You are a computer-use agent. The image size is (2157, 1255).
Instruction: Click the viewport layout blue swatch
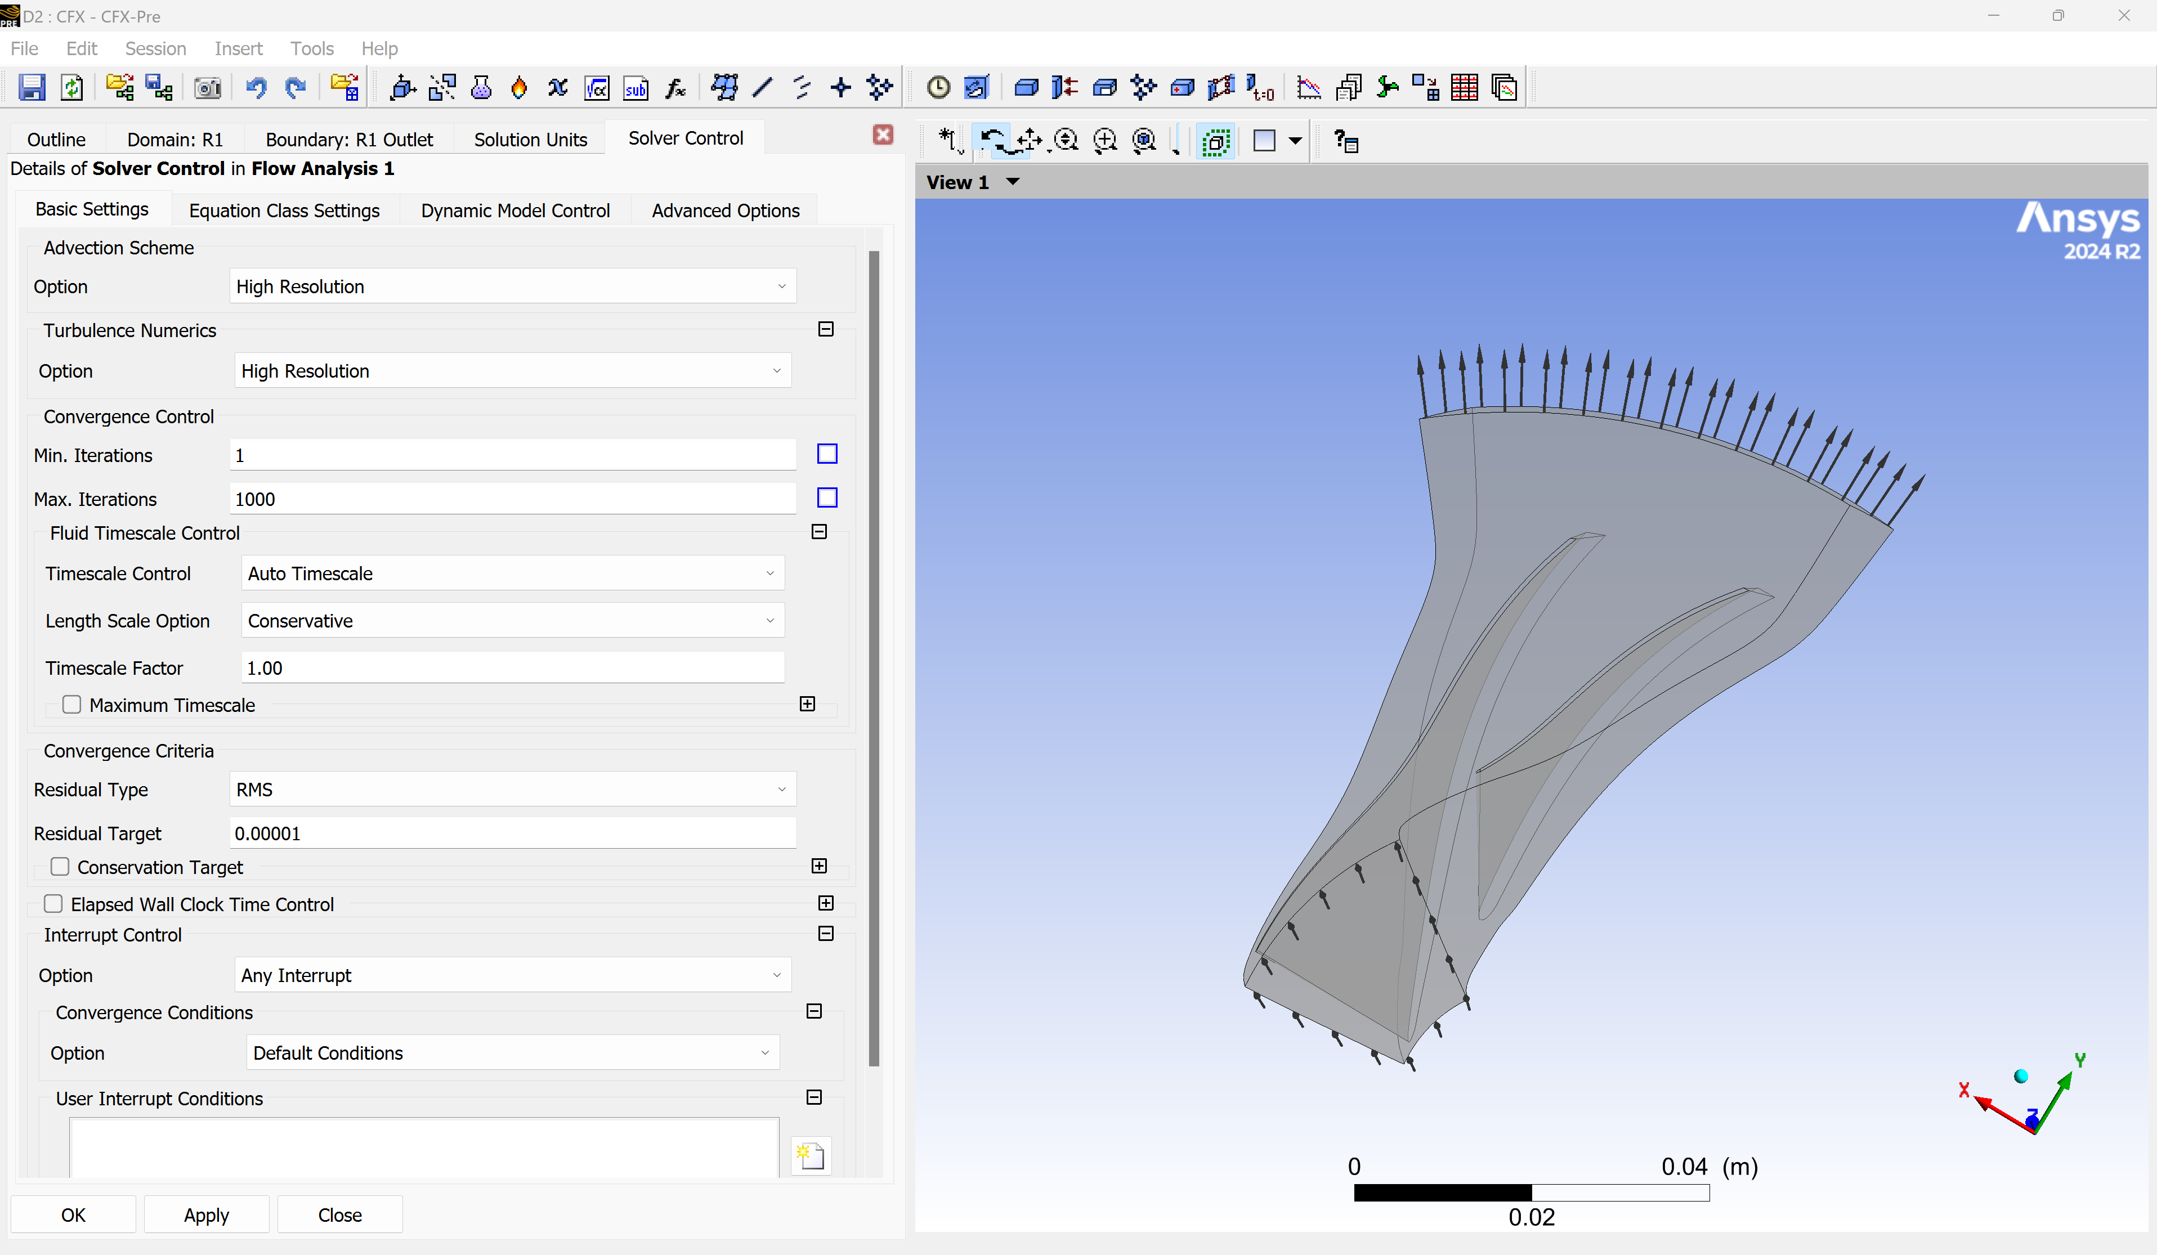(1264, 140)
